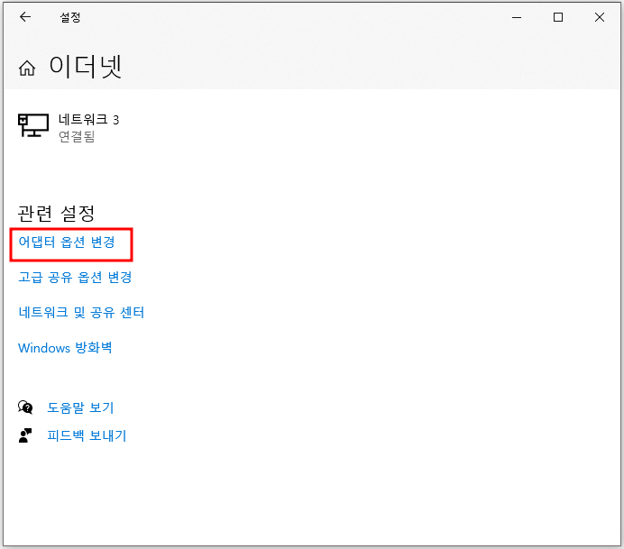Go back with the arrow icon
This screenshot has width=624, height=549.
(x=25, y=17)
